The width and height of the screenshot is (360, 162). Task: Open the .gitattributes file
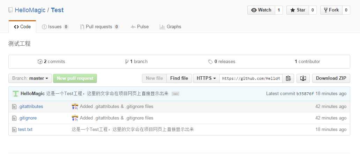[31, 107]
